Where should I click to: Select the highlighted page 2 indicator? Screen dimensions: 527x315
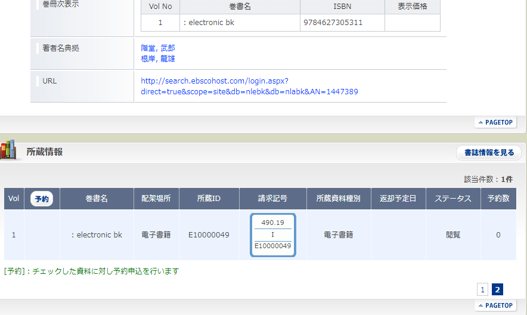click(498, 290)
